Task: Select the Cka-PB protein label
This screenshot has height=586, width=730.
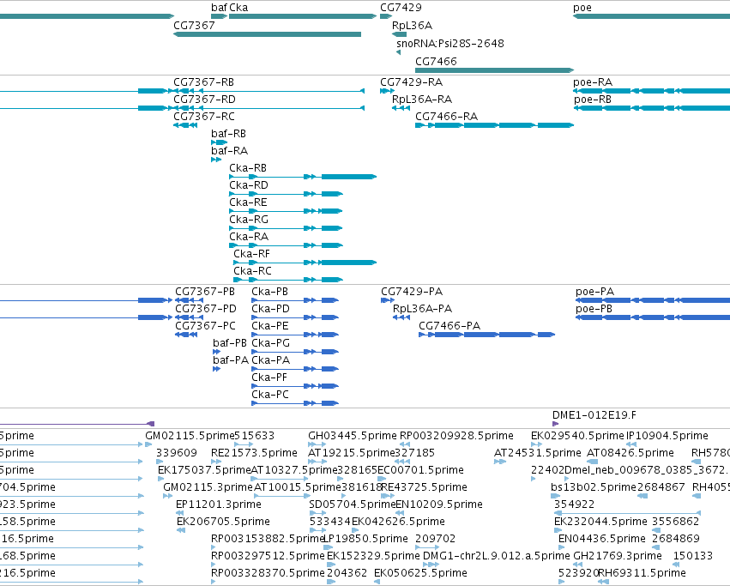Action: 269,292
